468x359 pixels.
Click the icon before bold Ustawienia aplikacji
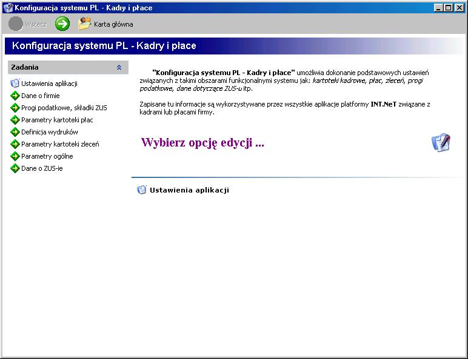141,189
